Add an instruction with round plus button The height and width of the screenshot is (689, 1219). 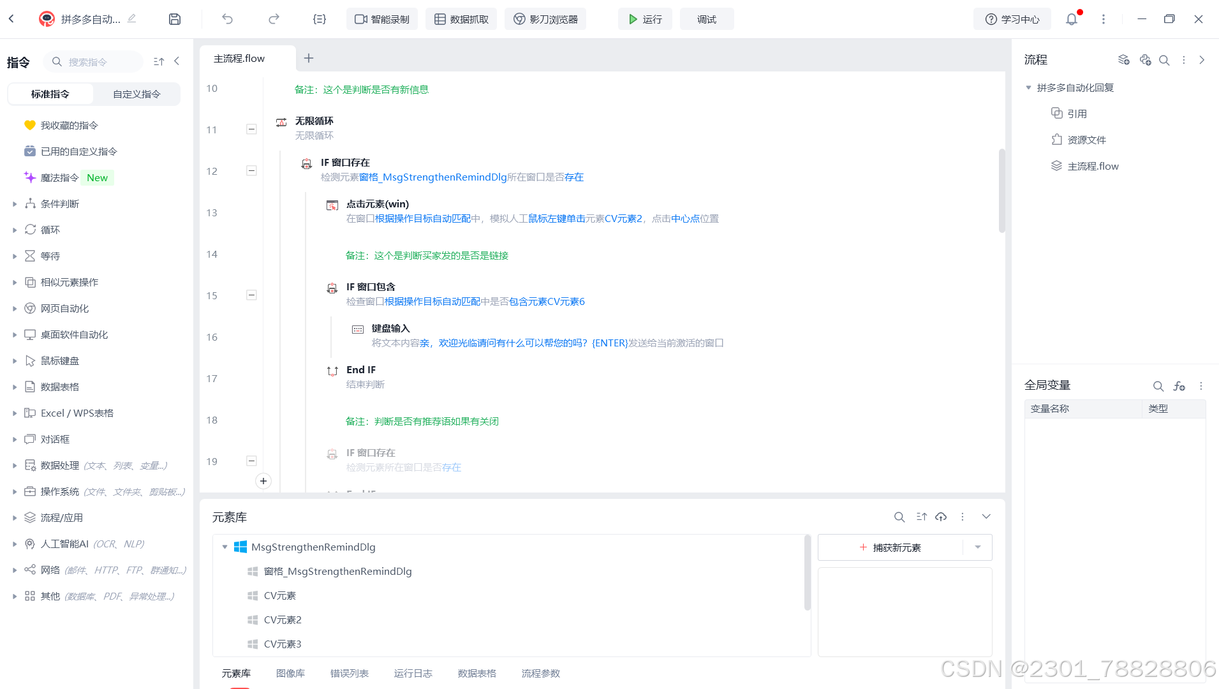[x=263, y=481]
